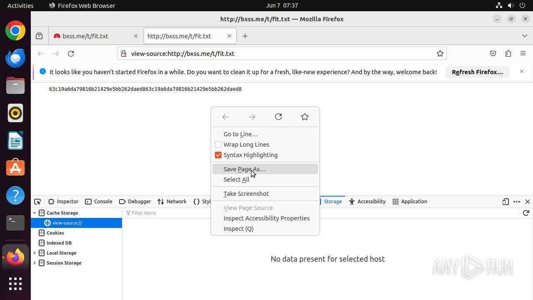
Task: Open Ubuntu Software from the dock
Action: coord(15,167)
